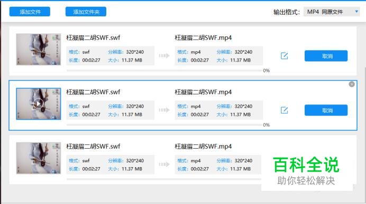The width and height of the screenshot is (366, 204).
Task: Click the 添加文件 button
Action: coord(30,12)
